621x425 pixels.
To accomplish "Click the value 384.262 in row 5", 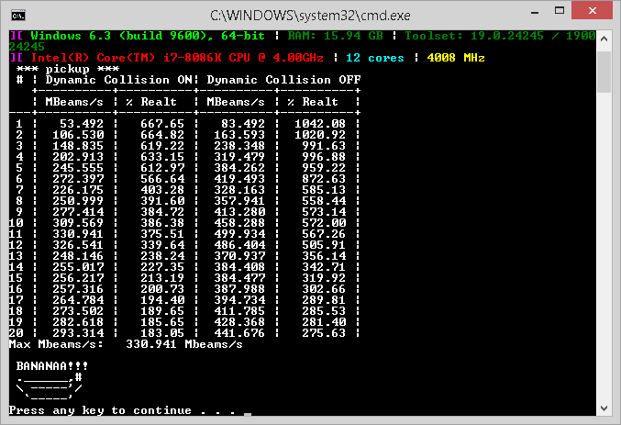I will [x=239, y=168].
